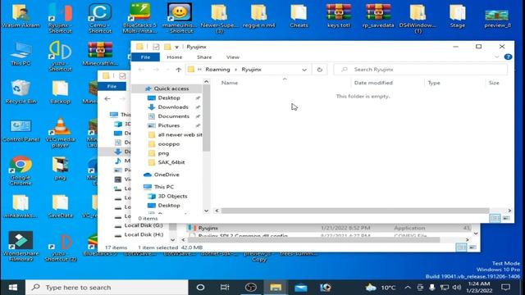Launch Google Chrome from desktop
Screen dimensions: 525x295
coord(21,170)
